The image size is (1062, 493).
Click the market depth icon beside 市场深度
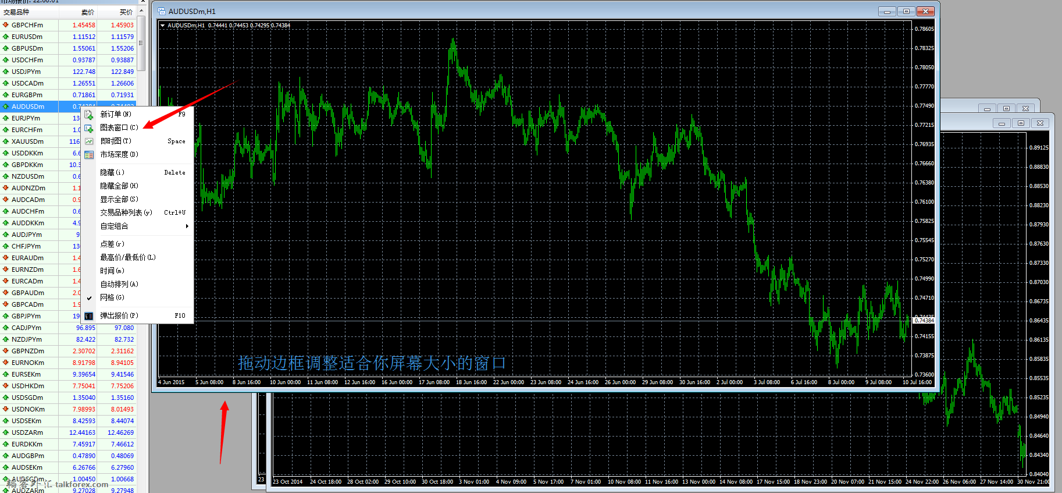pyautogui.click(x=88, y=155)
